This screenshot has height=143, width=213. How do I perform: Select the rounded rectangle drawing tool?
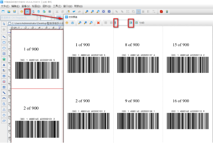[4, 42]
